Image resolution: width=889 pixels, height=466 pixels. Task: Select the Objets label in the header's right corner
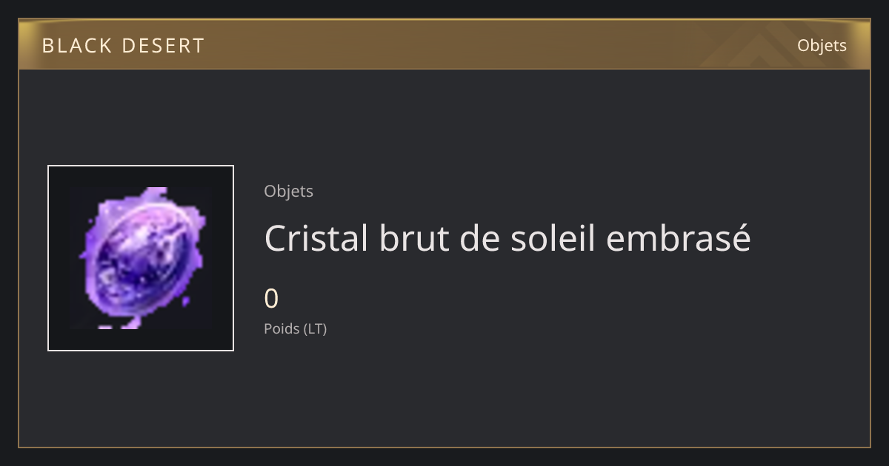tap(822, 46)
